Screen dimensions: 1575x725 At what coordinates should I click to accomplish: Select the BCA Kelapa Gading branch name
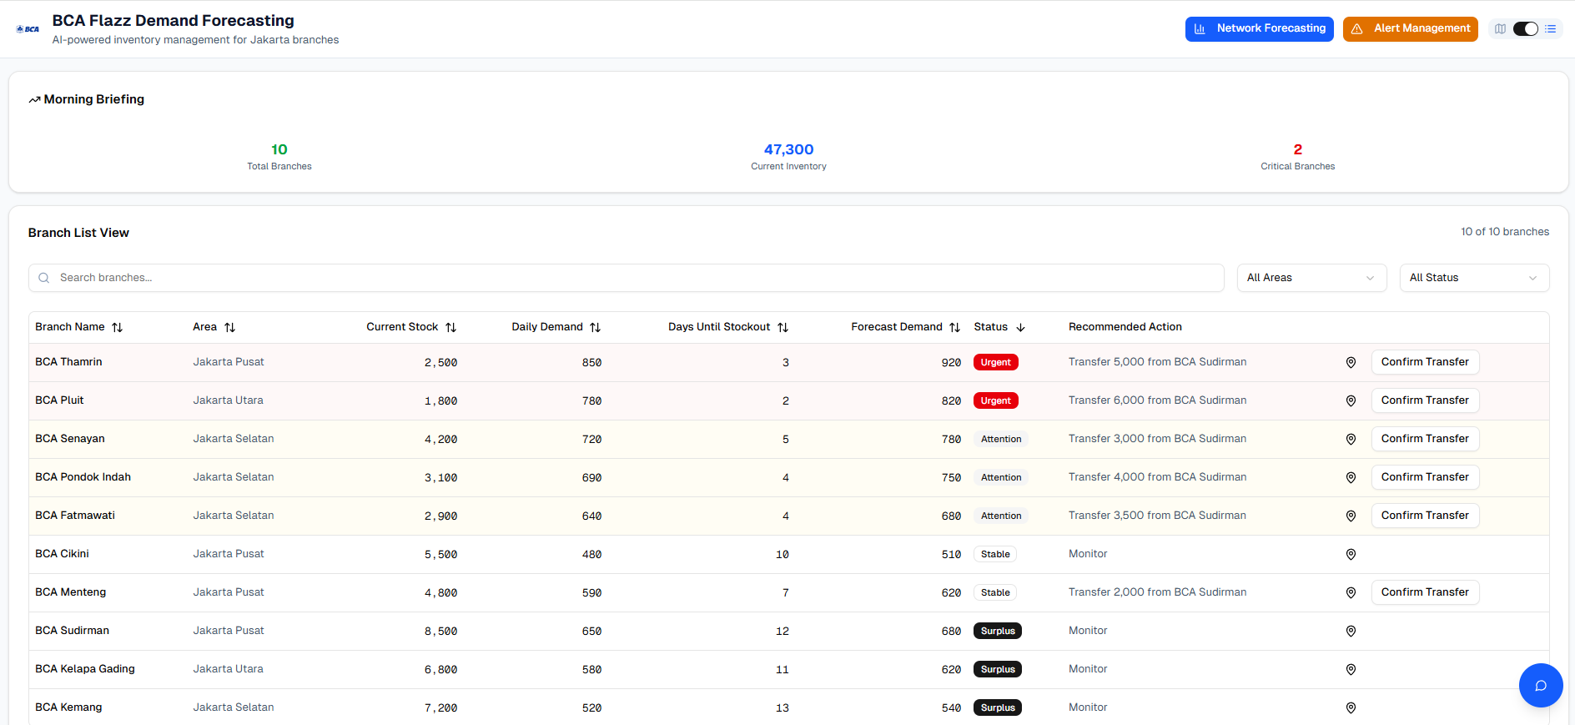[x=85, y=669]
